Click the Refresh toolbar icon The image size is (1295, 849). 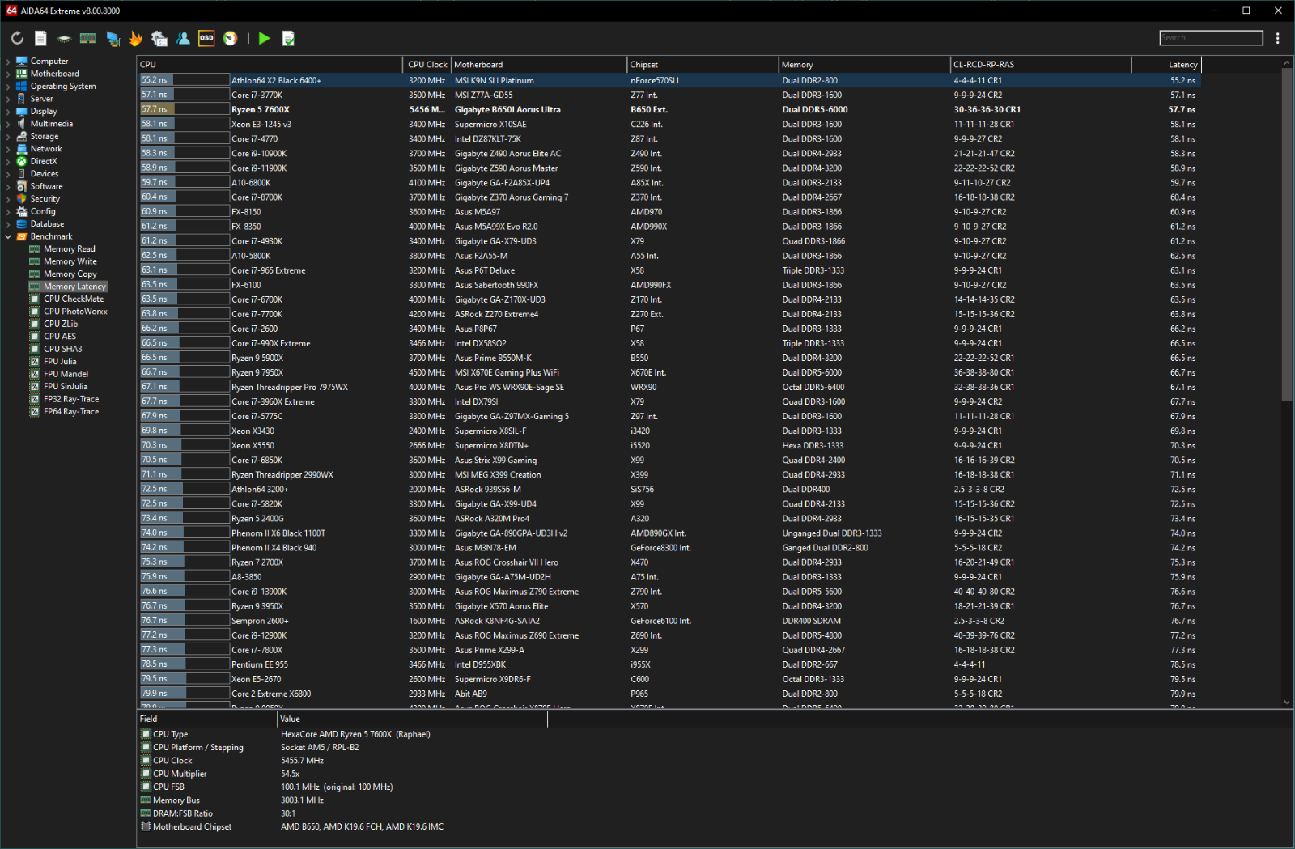click(17, 38)
